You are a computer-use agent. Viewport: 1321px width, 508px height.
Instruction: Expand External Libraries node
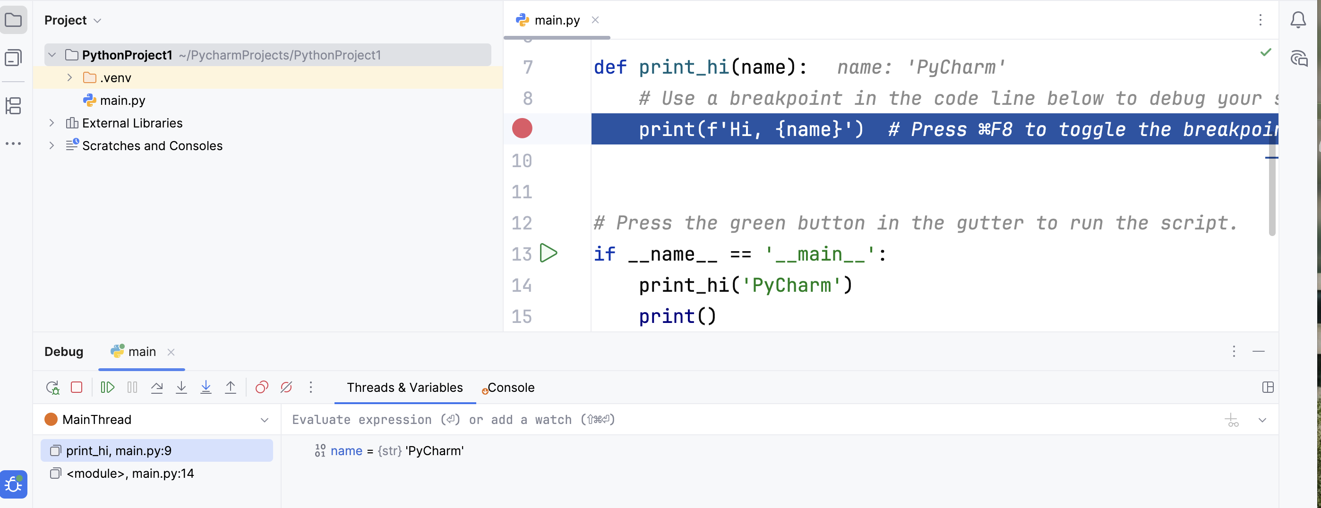51,123
